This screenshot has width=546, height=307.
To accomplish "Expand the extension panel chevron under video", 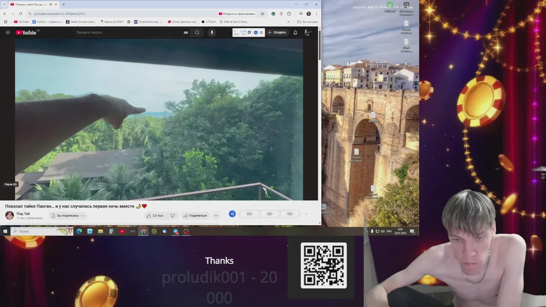I will pyautogui.click(x=306, y=214).
